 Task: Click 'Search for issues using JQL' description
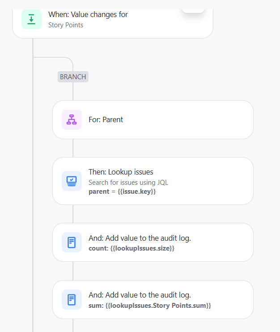tap(128, 182)
